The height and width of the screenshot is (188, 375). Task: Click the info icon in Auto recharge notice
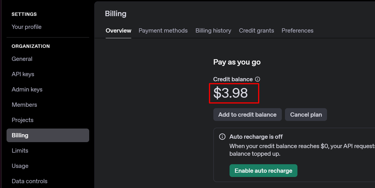click(x=222, y=137)
